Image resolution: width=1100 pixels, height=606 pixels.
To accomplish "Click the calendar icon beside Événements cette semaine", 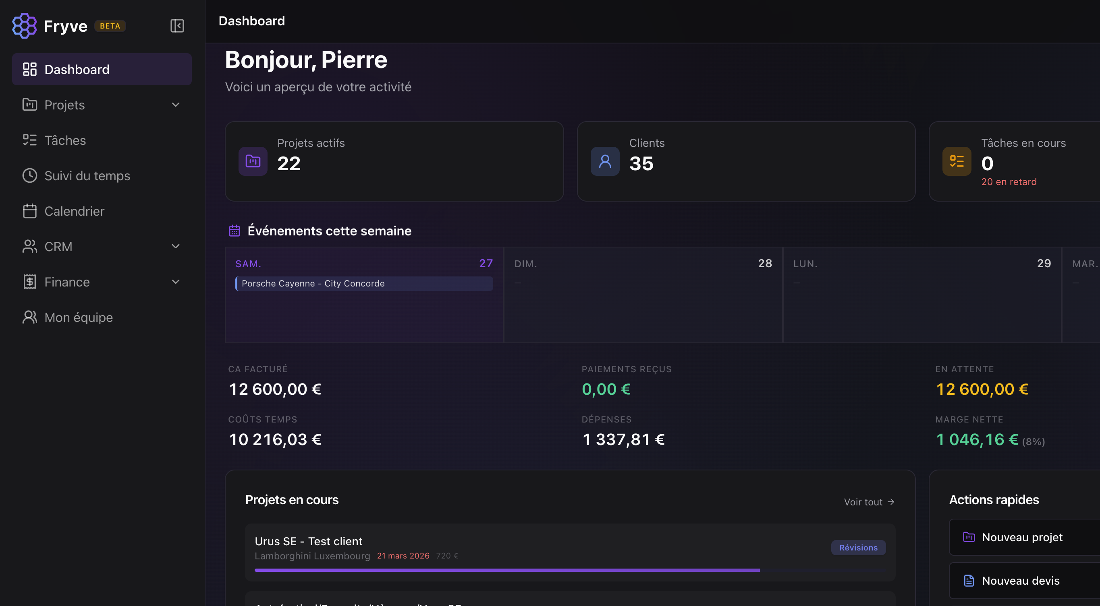I will [235, 231].
